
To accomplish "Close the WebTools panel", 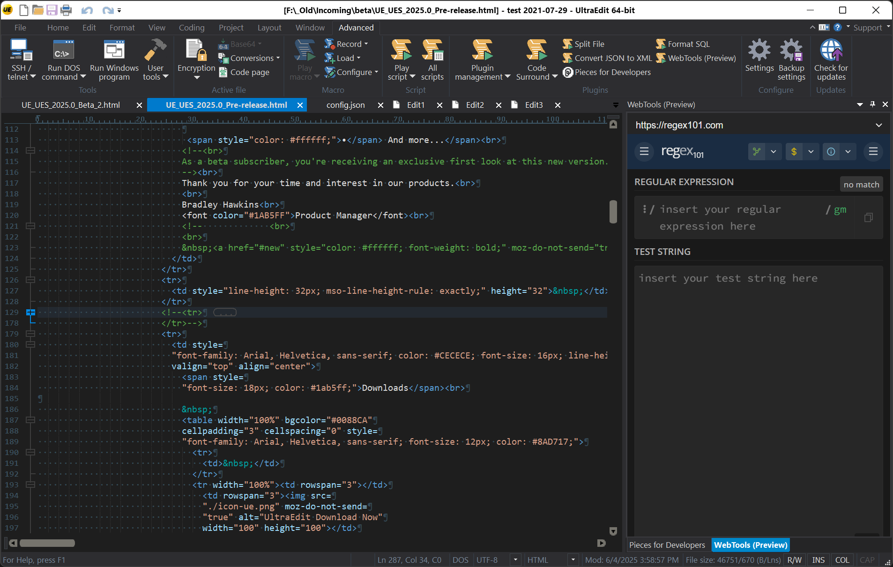I will [x=885, y=104].
